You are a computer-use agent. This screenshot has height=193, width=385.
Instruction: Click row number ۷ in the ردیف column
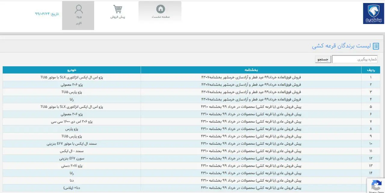371,122
